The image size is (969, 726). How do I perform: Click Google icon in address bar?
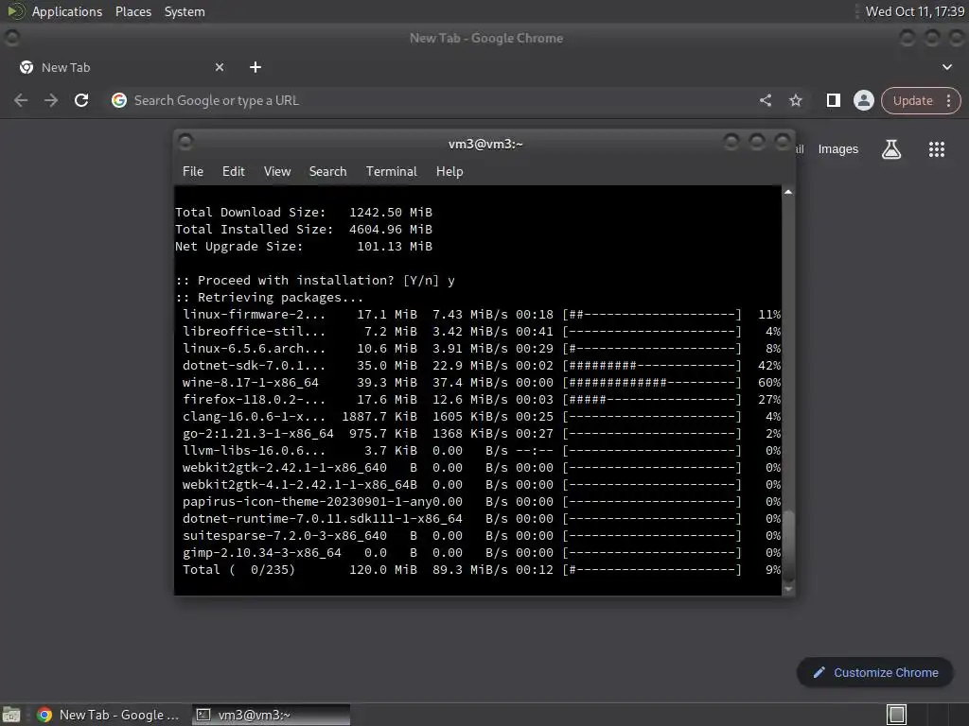(x=119, y=100)
